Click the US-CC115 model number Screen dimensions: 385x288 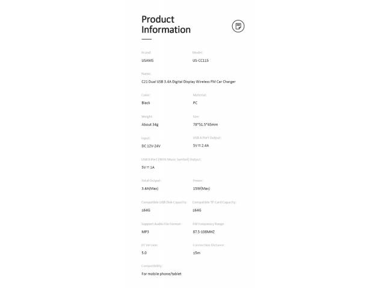pos(200,61)
